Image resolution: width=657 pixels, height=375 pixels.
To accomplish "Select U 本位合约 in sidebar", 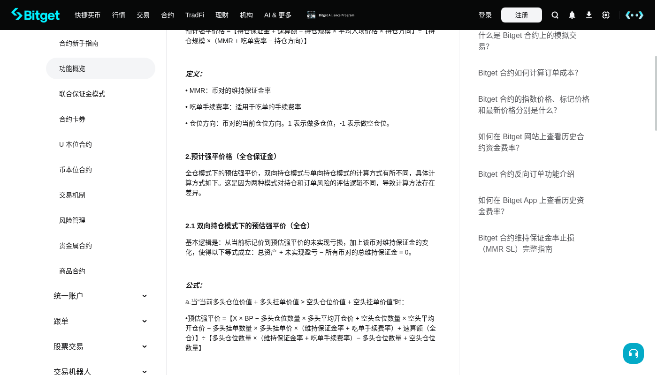I will [x=100, y=144].
